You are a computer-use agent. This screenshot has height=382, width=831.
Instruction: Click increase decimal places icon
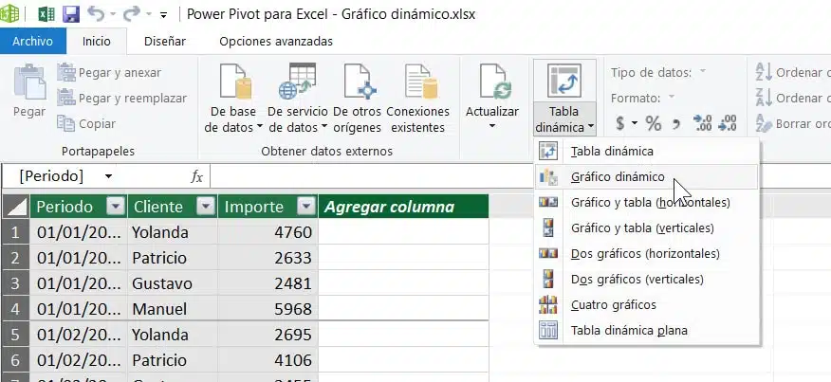pyautogui.click(x=702, y=123)
